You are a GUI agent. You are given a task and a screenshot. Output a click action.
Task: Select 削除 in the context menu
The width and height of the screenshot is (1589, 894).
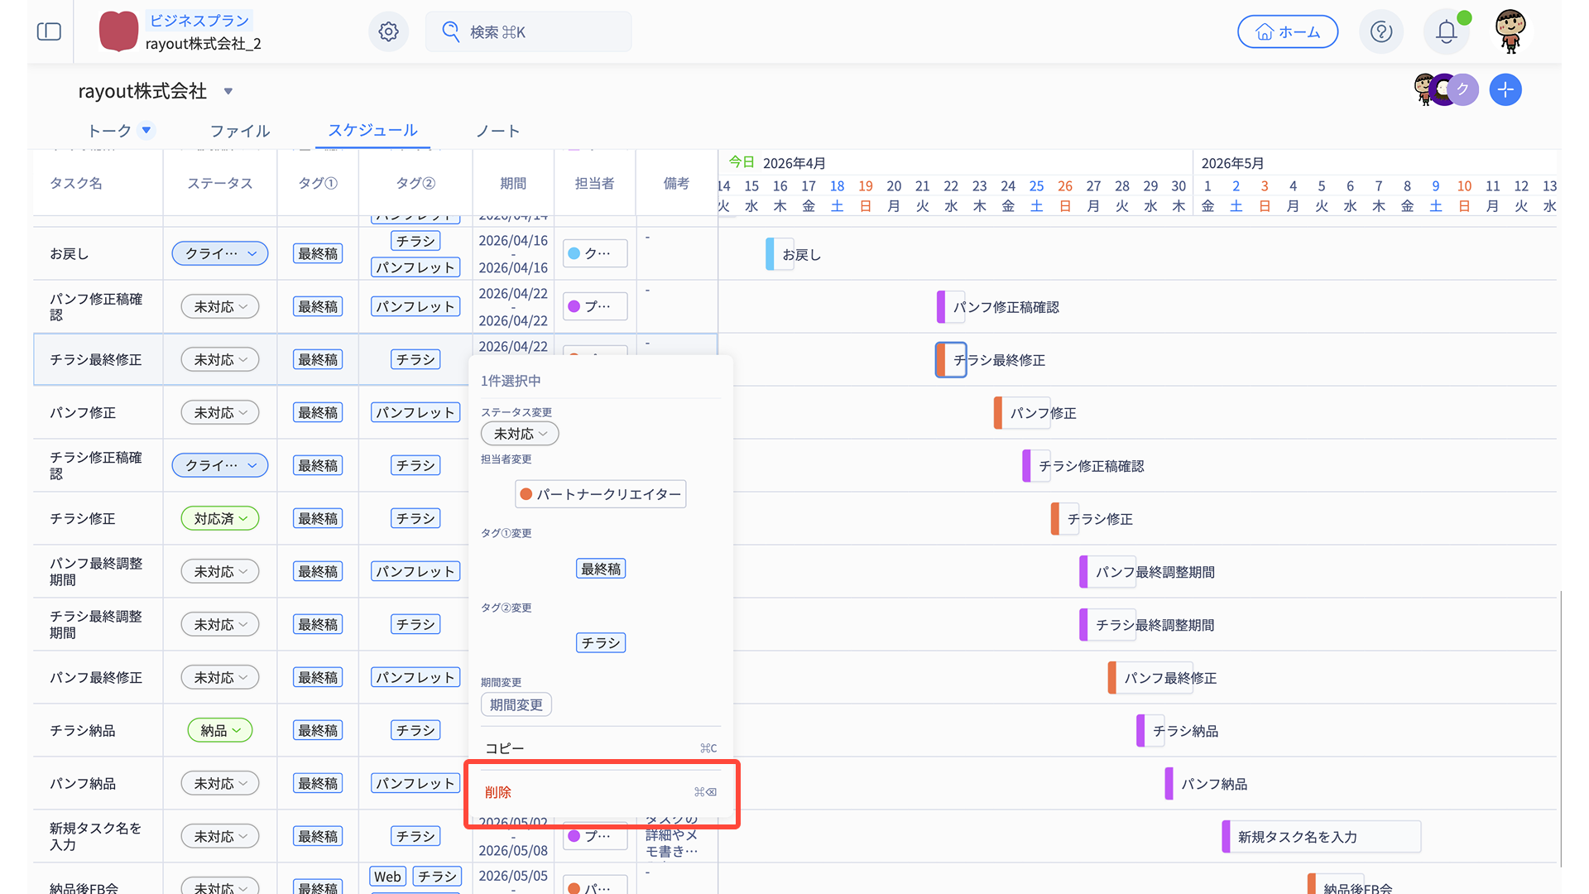point(498,792)
